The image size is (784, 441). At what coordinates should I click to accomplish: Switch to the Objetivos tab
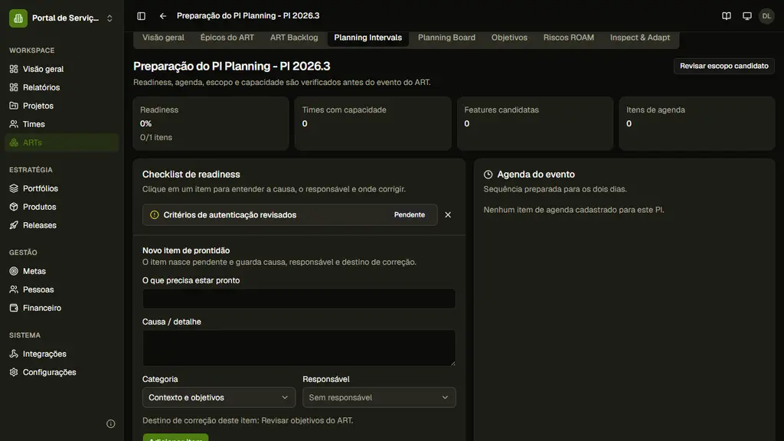tap(509, 38)
